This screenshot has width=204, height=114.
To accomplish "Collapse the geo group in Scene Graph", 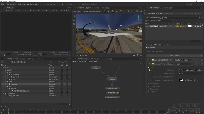I will pyautogui.click(x=6, y=72).
